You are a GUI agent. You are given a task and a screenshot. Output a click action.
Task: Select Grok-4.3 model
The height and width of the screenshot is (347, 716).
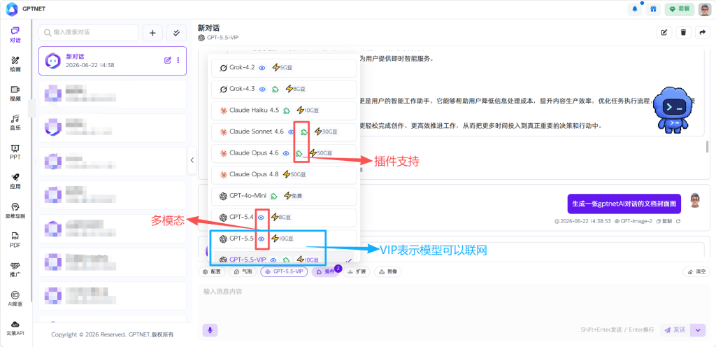pyautogui.click(x=284, y=89)
